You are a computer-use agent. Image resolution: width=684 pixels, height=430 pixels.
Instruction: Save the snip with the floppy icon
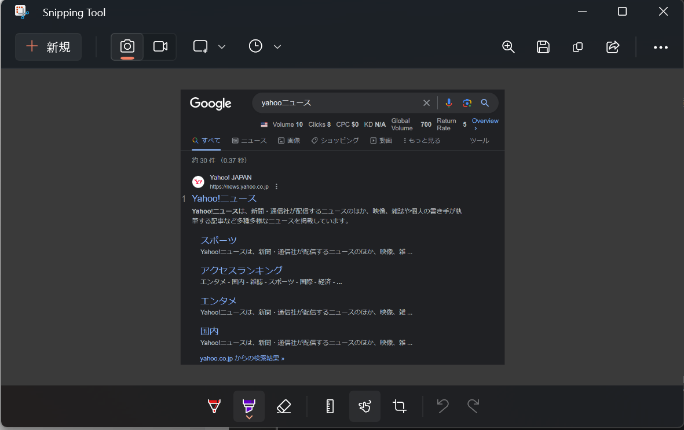(543, 47)
